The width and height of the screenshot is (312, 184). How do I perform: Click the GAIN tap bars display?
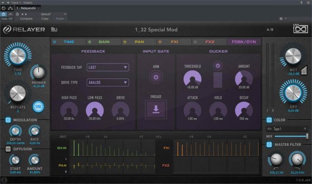click(x=113, y=148)
